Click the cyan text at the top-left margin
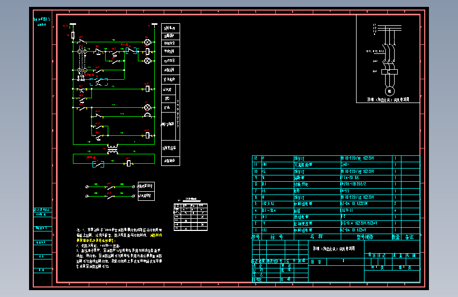This screenshot has height=297, width=458. tap(42, 22)
